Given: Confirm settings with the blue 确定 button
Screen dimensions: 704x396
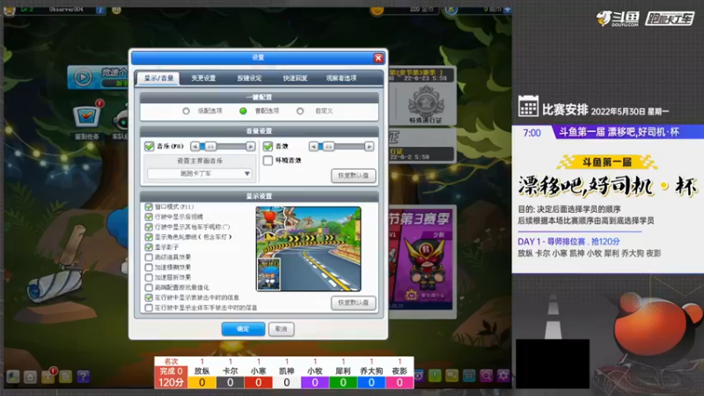Looking at the screenshot, I should [x=243, y=329].
